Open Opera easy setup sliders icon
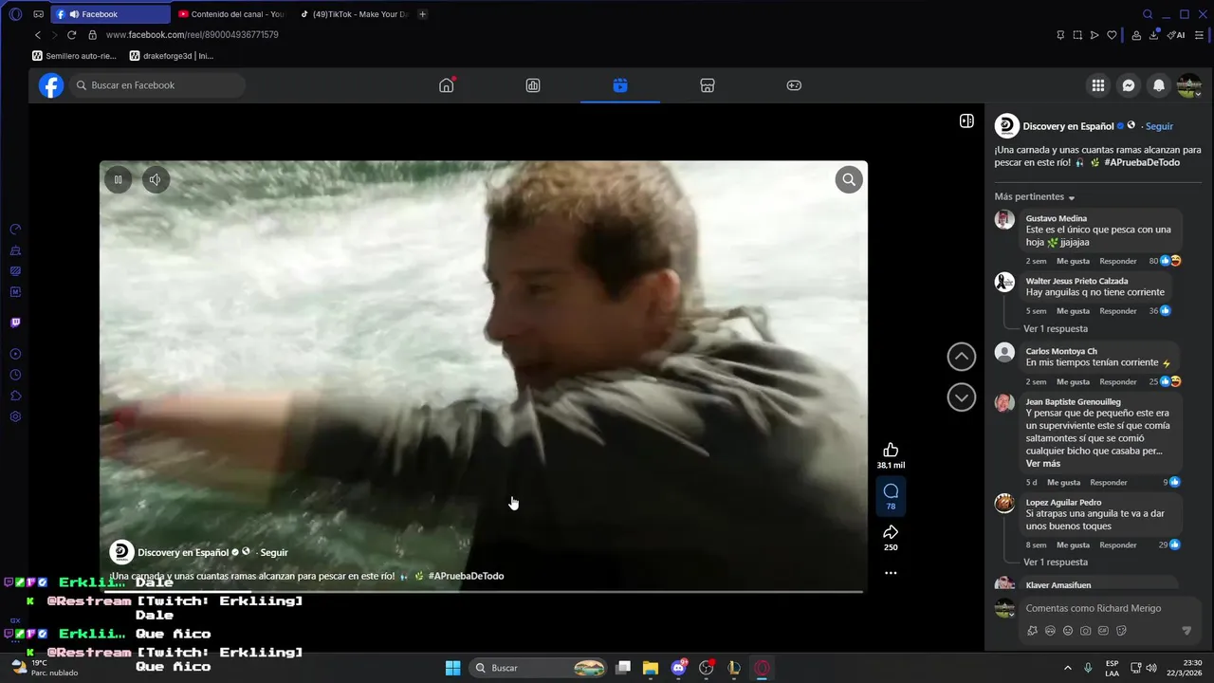This screenshot has width=1214, height=683. point(1200,35)
